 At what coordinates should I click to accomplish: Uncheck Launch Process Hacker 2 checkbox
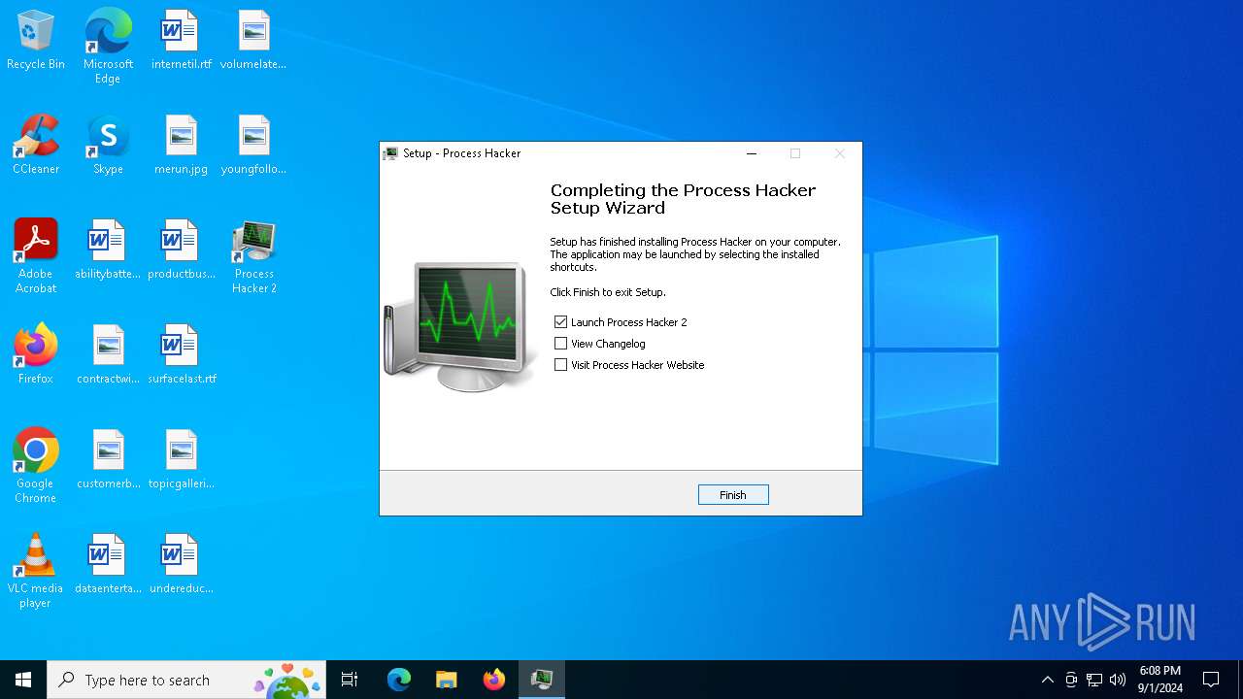click(x=560, y=321)
